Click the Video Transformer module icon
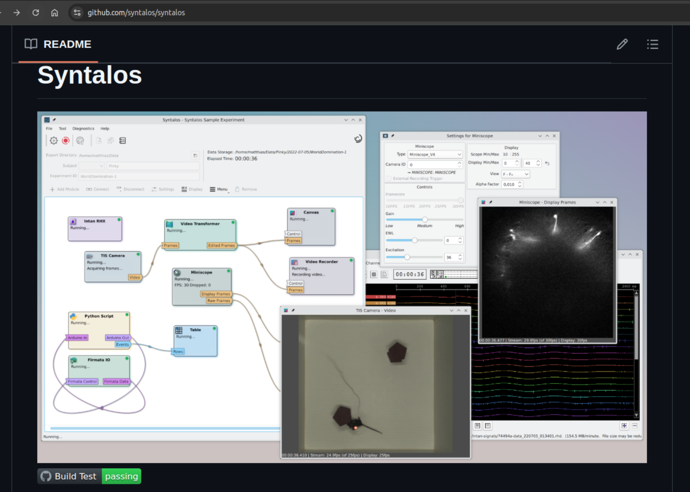The height and width of the screenshot is (492, 690). [x=169, y=224]
